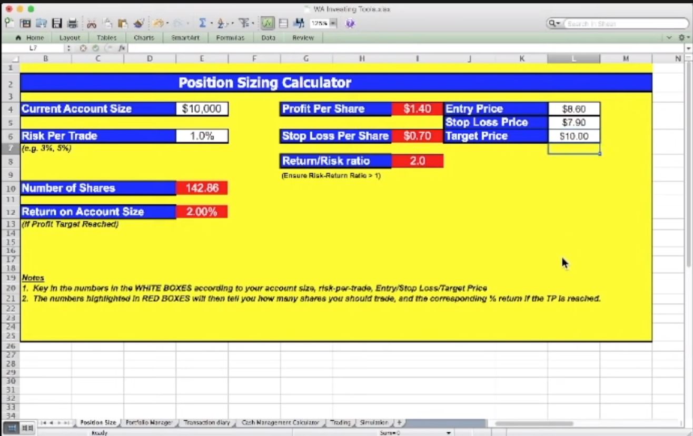Save the workbook with the floppy disk icon
Image resolution: width=693 pixels, height=436 pixels.
[x=57, y=23]
